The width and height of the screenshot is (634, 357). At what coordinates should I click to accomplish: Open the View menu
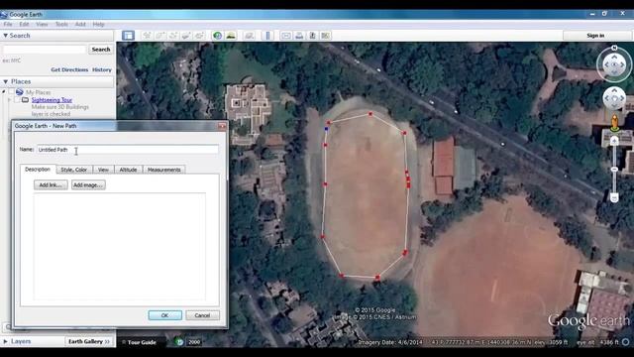(42, 24)
